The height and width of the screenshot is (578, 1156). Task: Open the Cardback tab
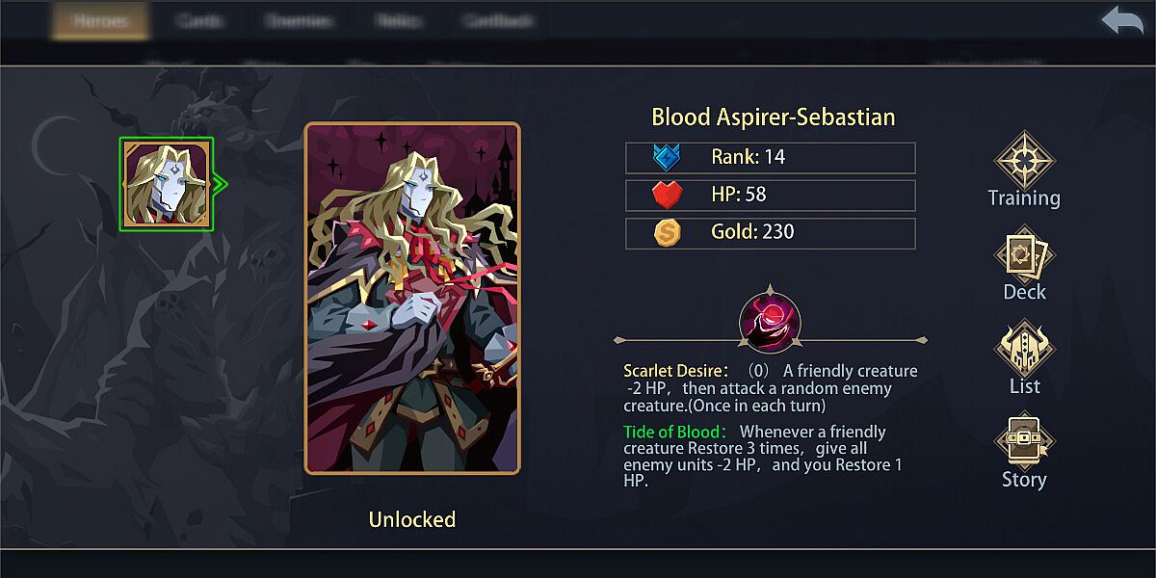point(497,21)
